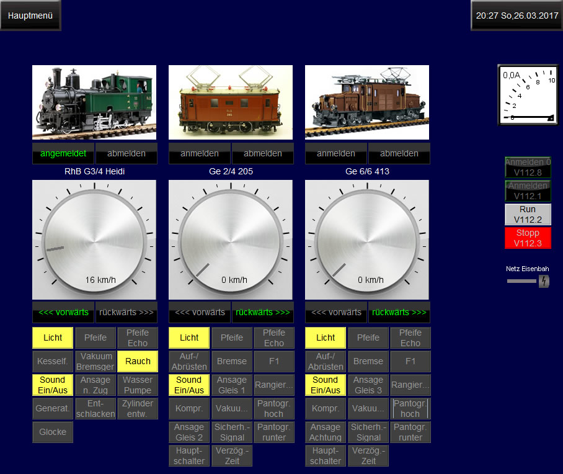This screenshot has width=563, height=474.
Task: Select the Ge 6/6 413 crocodile locomotive image
Action: 367,102
